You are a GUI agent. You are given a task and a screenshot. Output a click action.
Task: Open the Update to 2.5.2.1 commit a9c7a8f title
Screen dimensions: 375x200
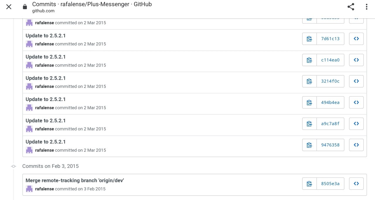[46, 121]
